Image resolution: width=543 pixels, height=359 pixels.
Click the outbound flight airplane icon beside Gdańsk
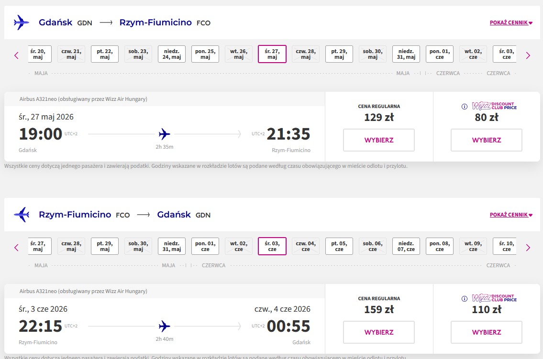point(22,22)
